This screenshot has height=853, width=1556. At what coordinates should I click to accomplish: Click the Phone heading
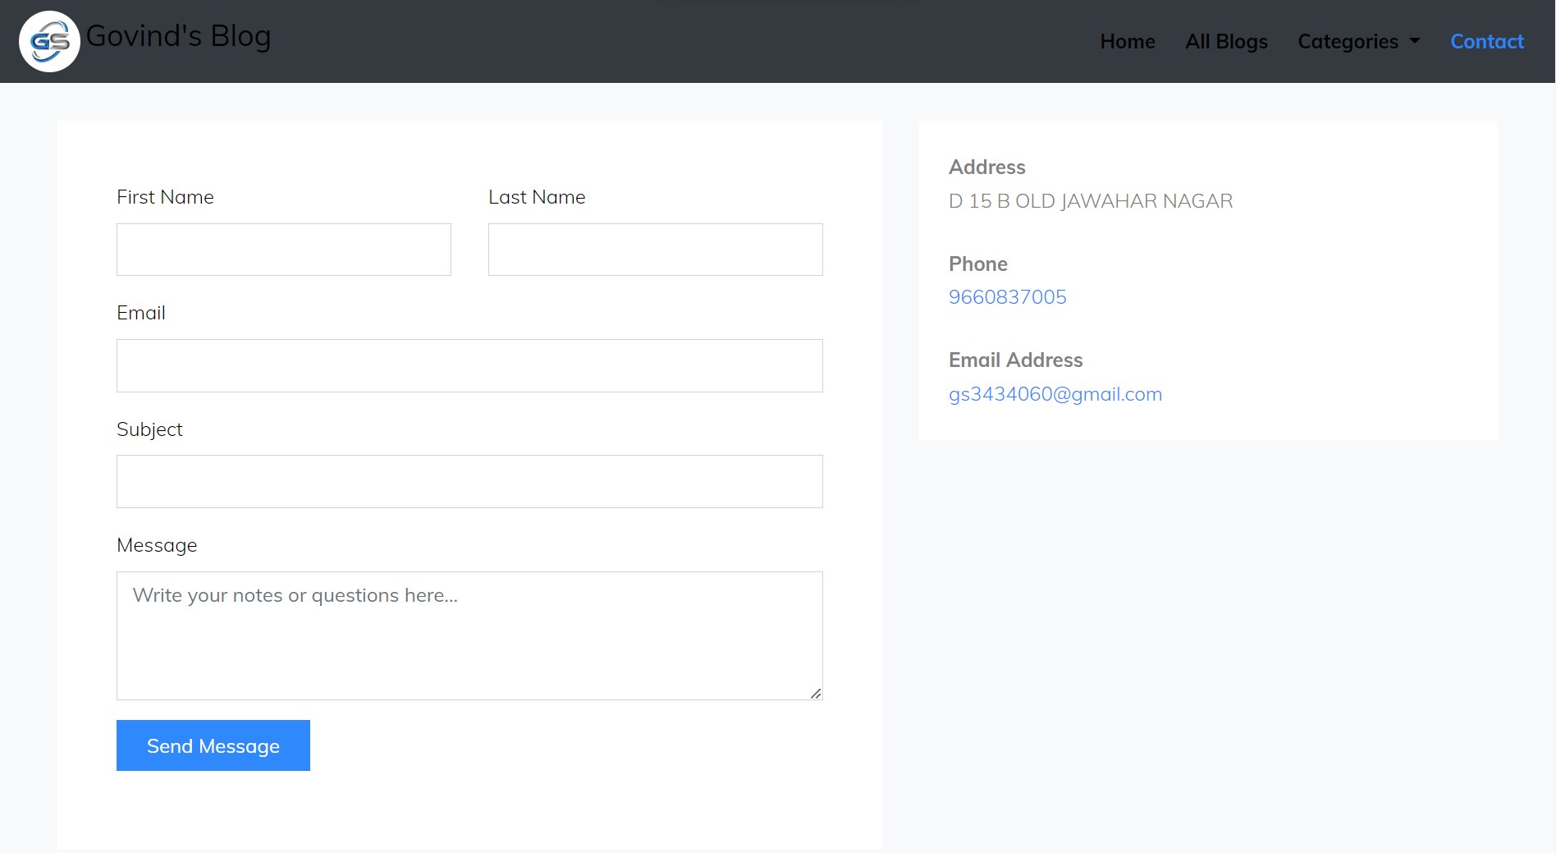(x=978, y=264)
